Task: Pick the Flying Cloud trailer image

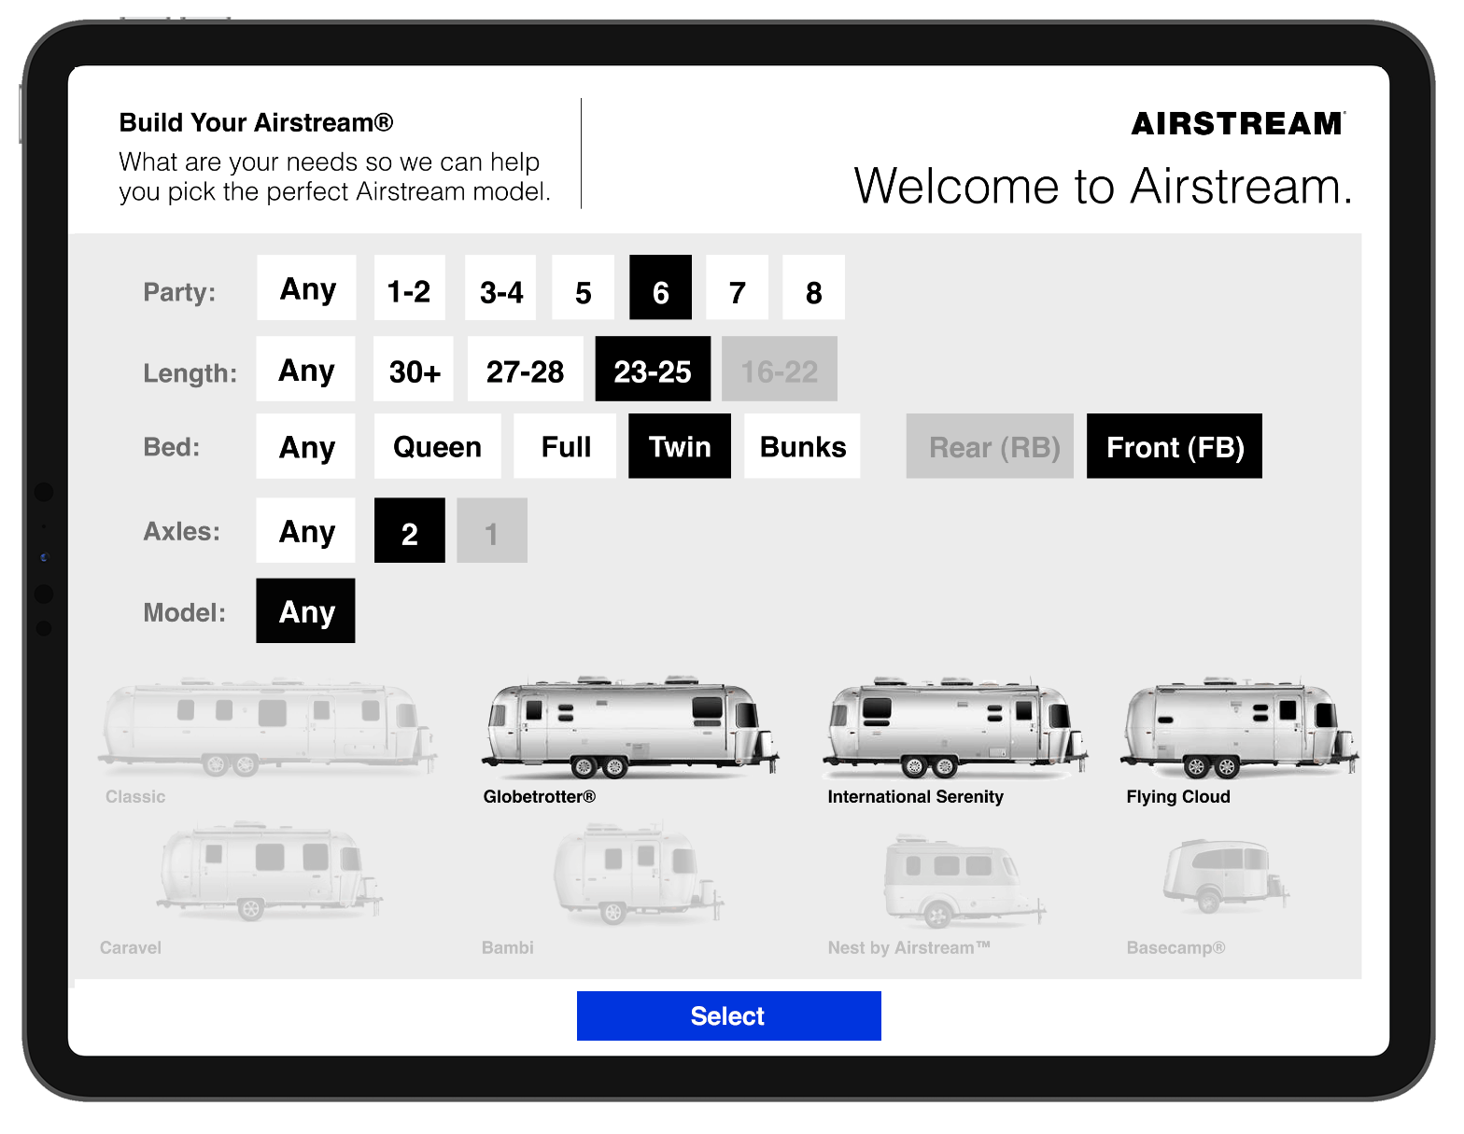Action: [x=1240, y=727]
